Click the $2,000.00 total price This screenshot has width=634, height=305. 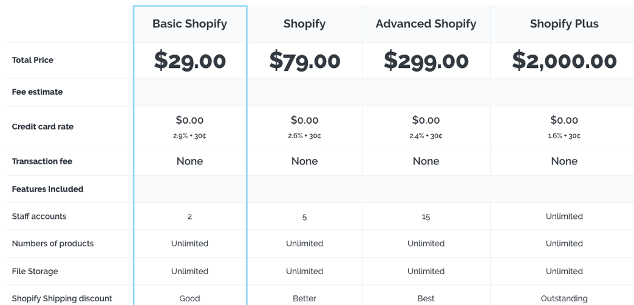[564, 61]
